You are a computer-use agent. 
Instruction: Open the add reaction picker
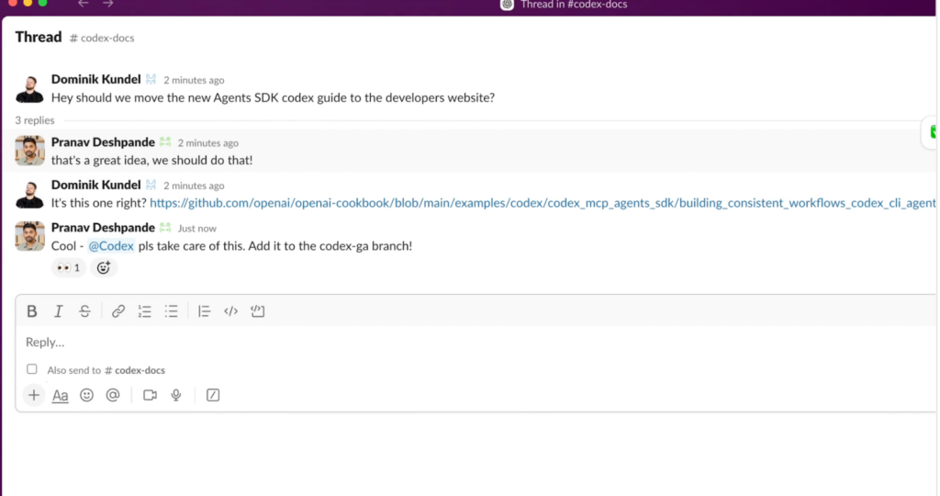tap(104, 268)
